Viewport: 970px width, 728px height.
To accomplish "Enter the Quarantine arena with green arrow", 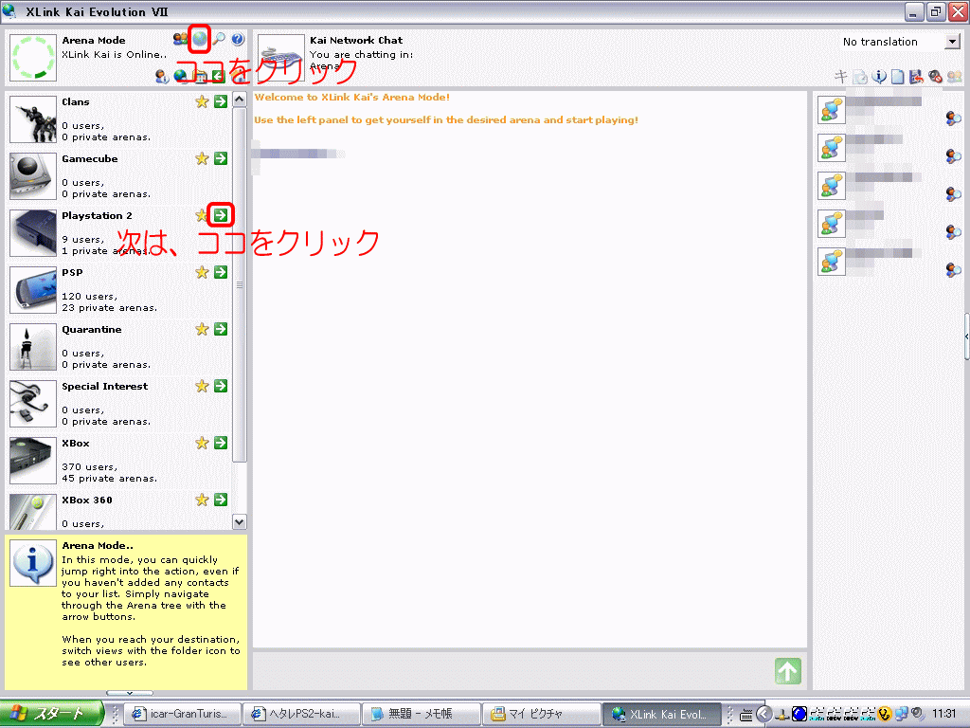I will (221, 329).
